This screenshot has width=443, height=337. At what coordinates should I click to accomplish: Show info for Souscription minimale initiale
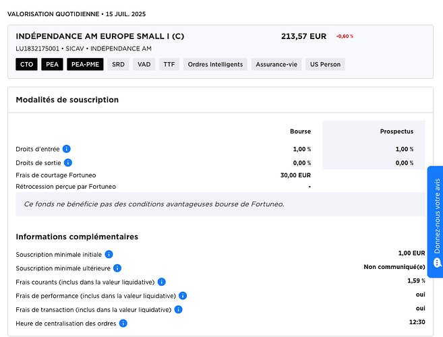point(109,254)
